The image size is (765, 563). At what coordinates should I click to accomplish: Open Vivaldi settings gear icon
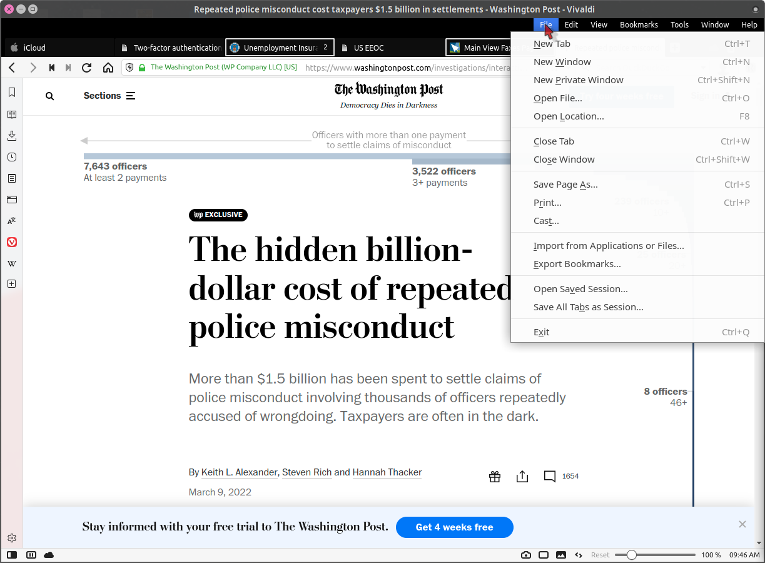[12, 538]
